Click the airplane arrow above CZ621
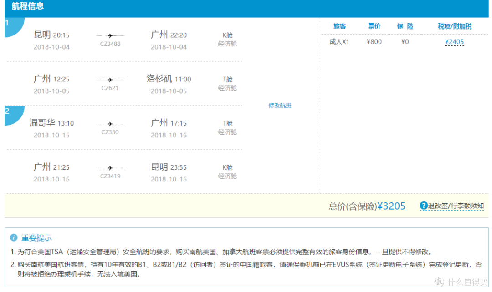Screen dimensions: 492x292 (x=110, y=80)
